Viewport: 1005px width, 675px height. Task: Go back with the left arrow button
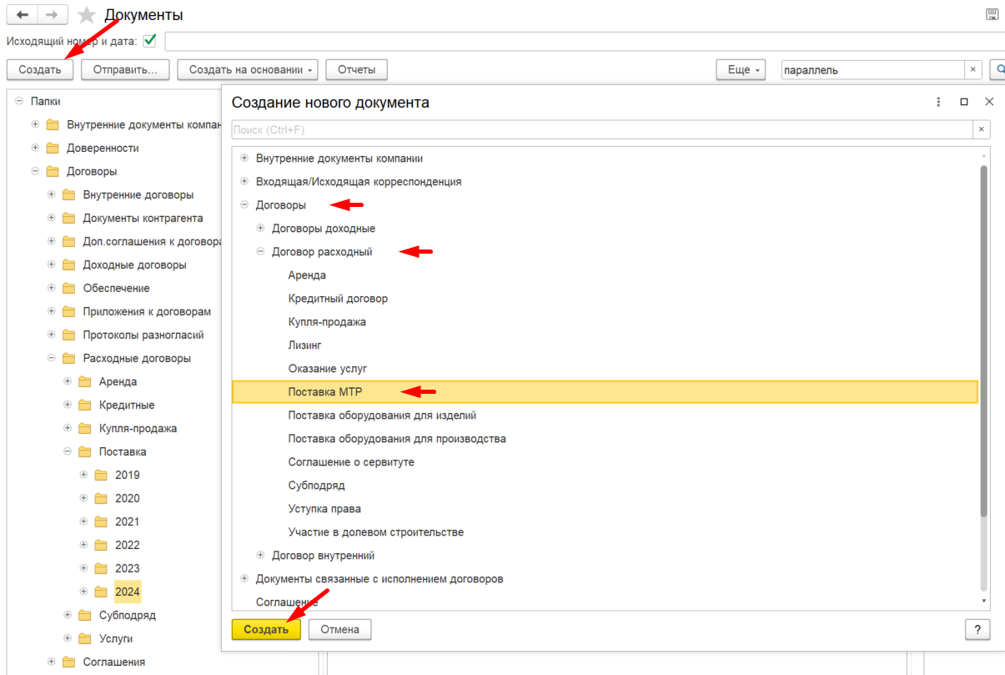click(x=23, y=15)
